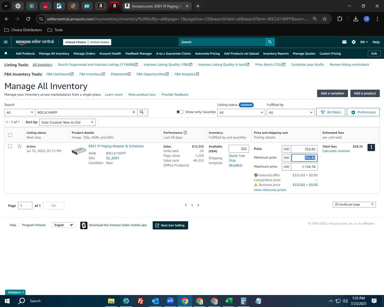
Task: Click the Add a variation button
Action: coord(332,93)
